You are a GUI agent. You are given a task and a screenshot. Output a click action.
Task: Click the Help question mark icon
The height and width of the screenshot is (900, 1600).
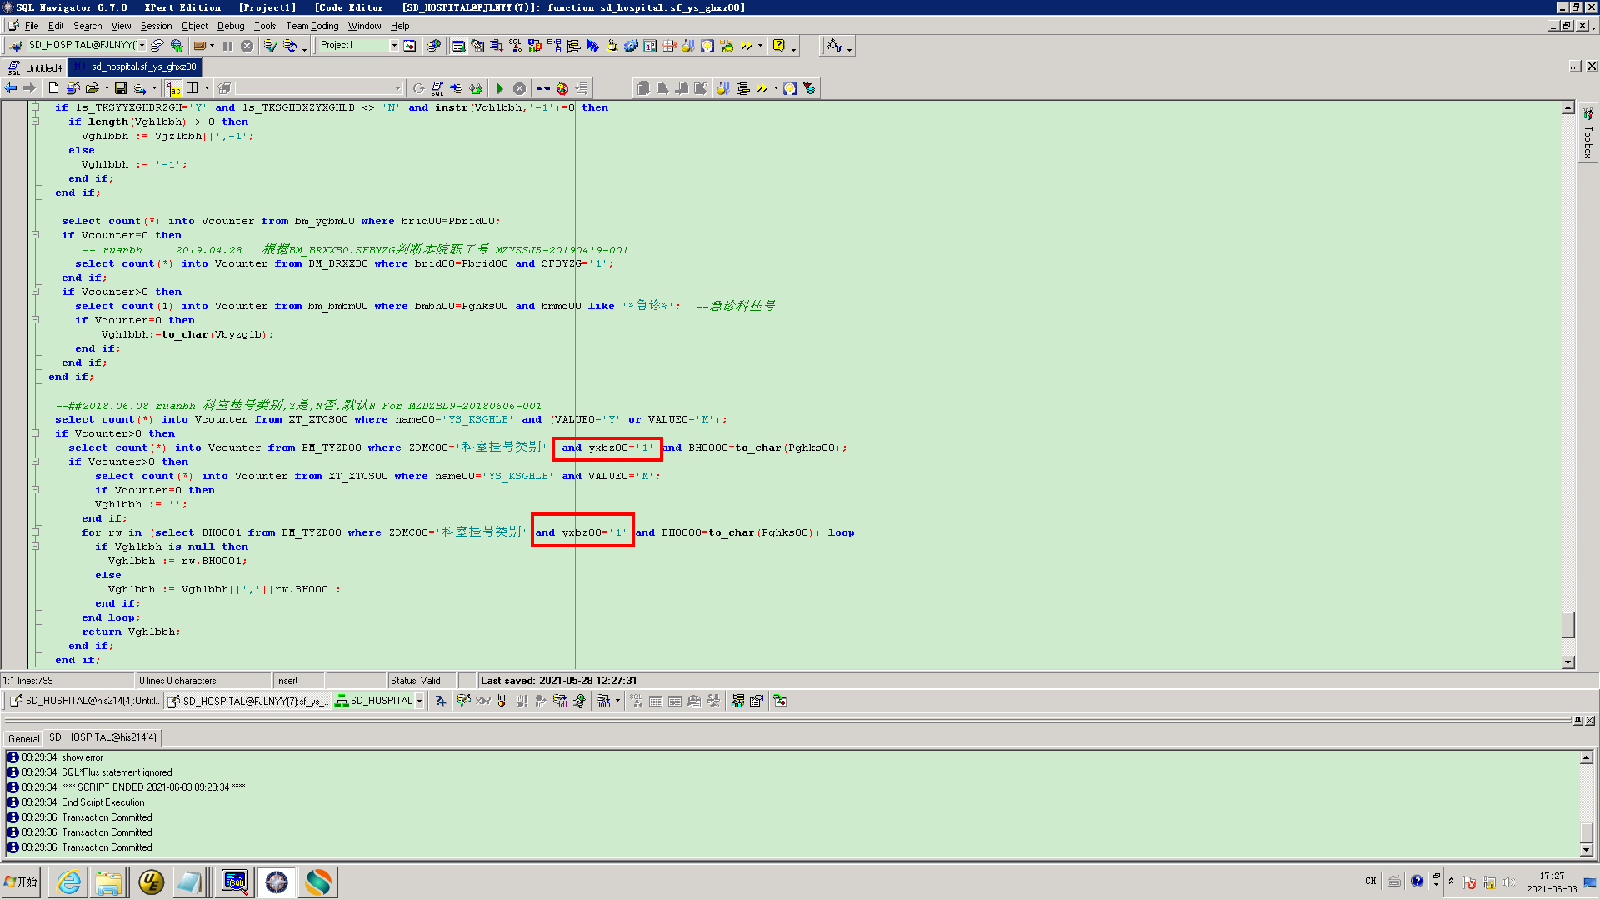tap(779, 46)
